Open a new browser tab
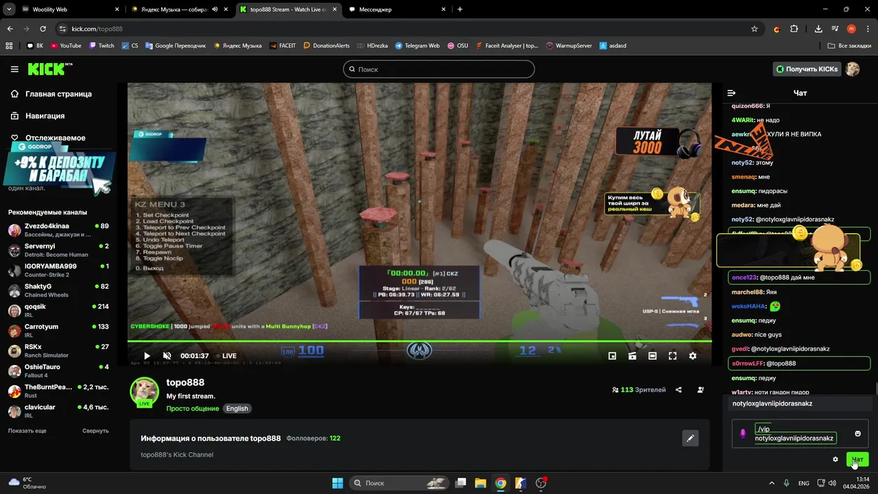878x494 pixels. coord(460,10)
